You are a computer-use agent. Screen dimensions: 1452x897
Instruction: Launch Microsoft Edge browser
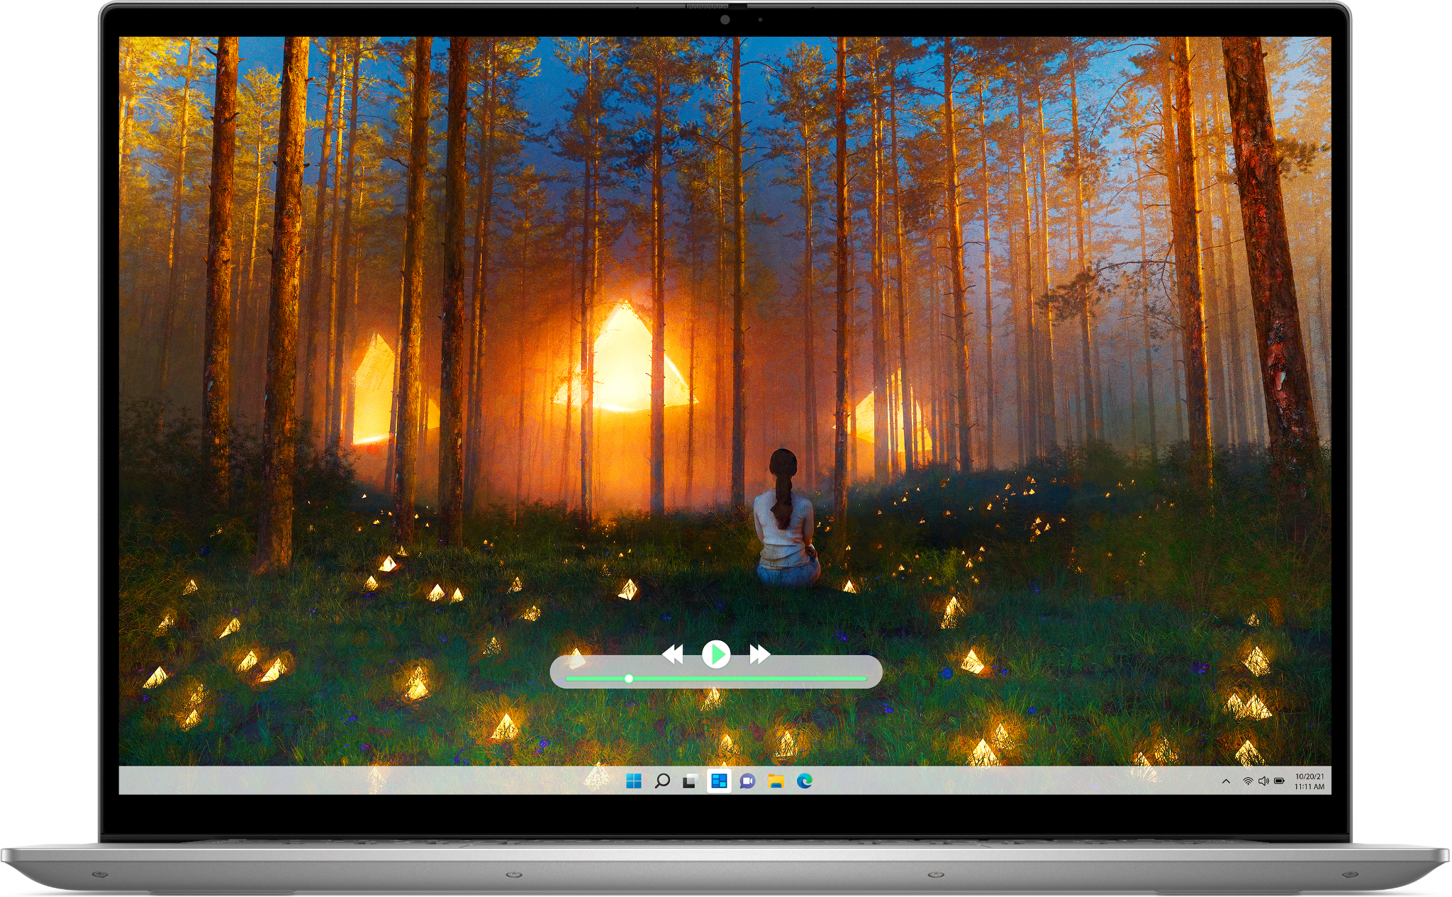pos(804,781)
